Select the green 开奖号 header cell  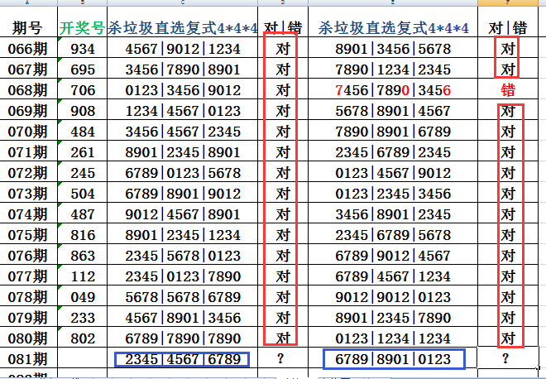[x=82, y=28]
